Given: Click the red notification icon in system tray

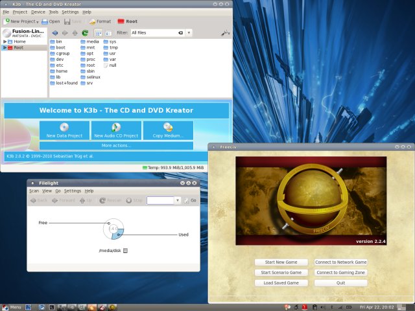Looking at the screenshot, I should [x=305, y=307].
